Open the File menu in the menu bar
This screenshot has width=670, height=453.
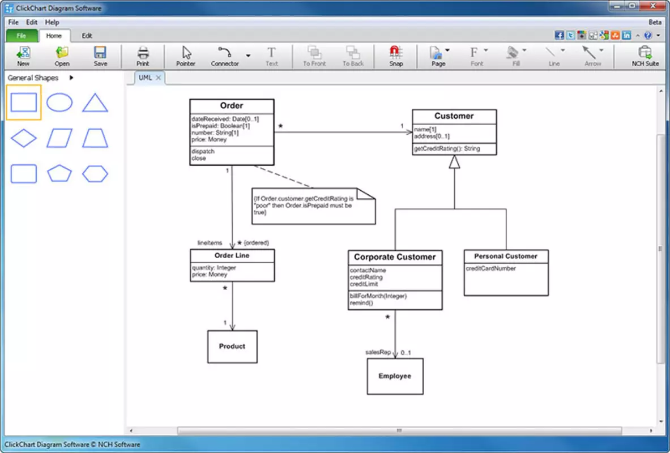[13, 22]
